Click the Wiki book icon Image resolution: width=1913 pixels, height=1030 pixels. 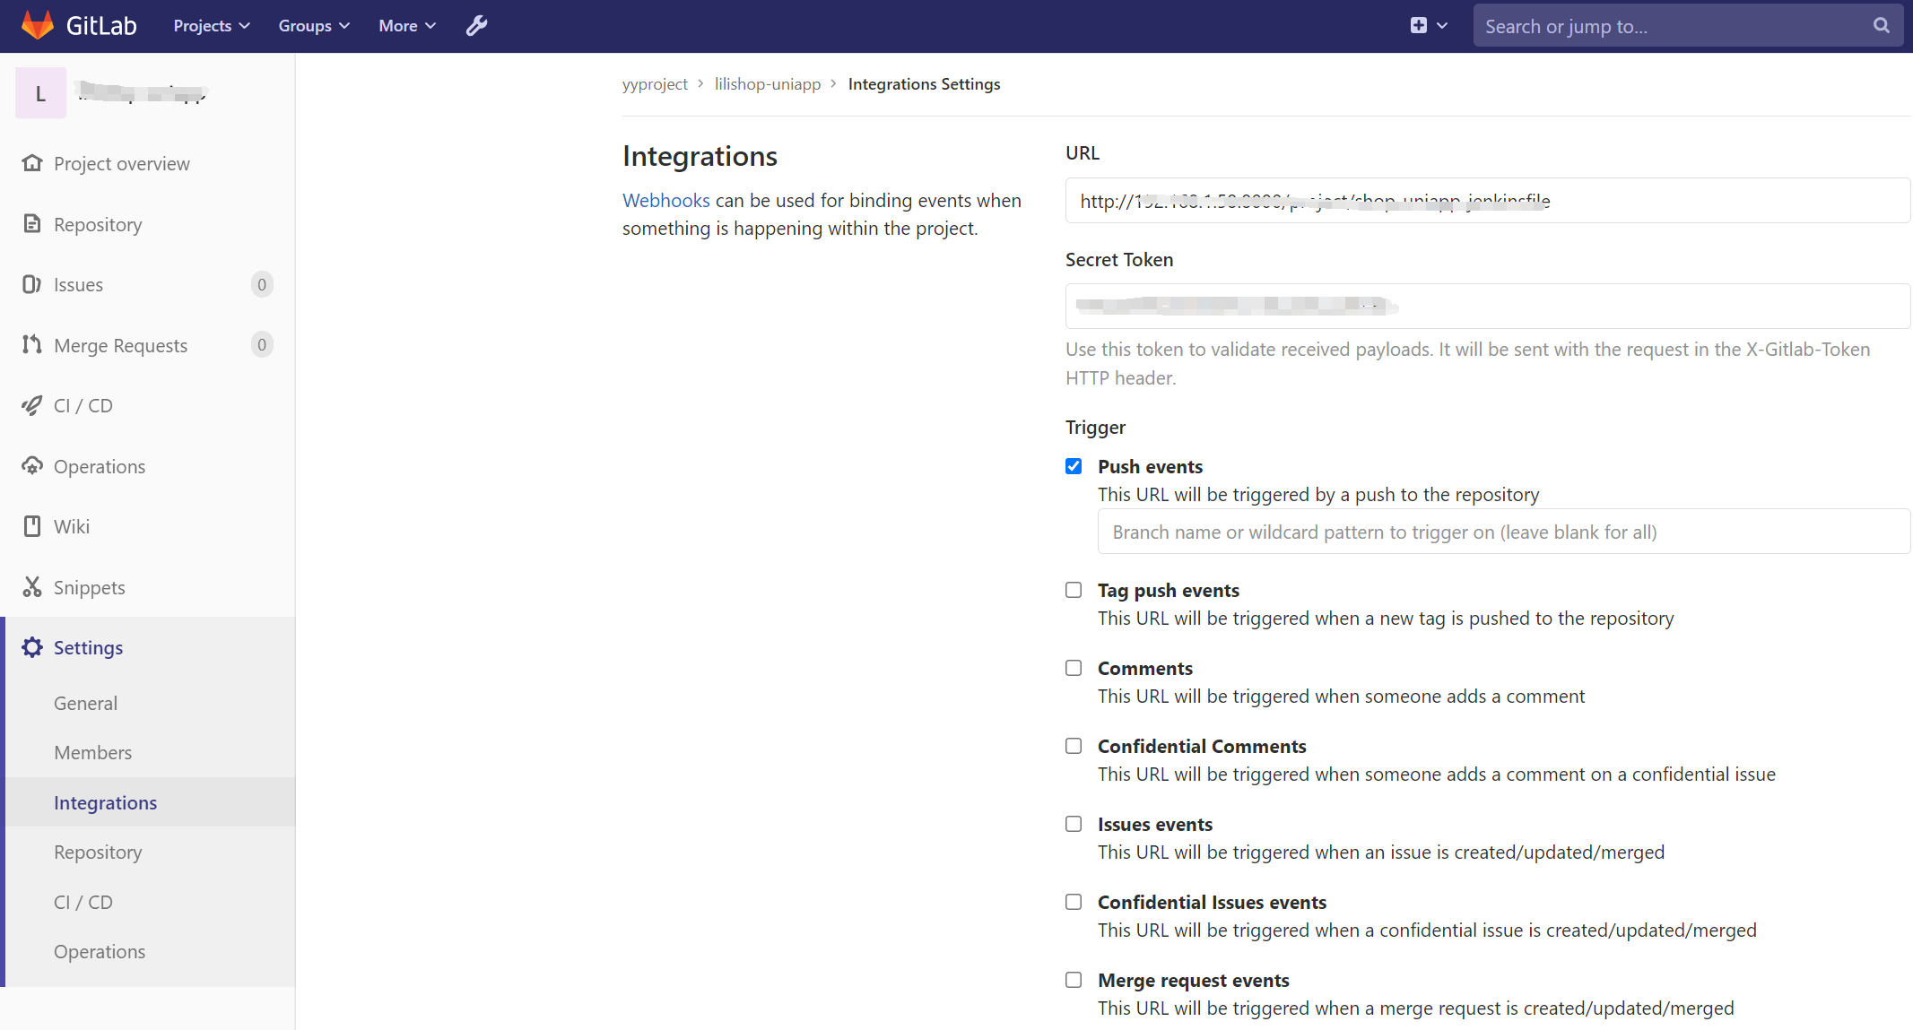click(x=32, y=526)
